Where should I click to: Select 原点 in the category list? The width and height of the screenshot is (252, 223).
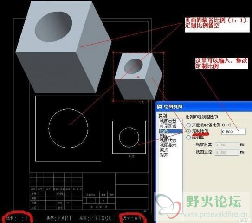coord(164,150)
